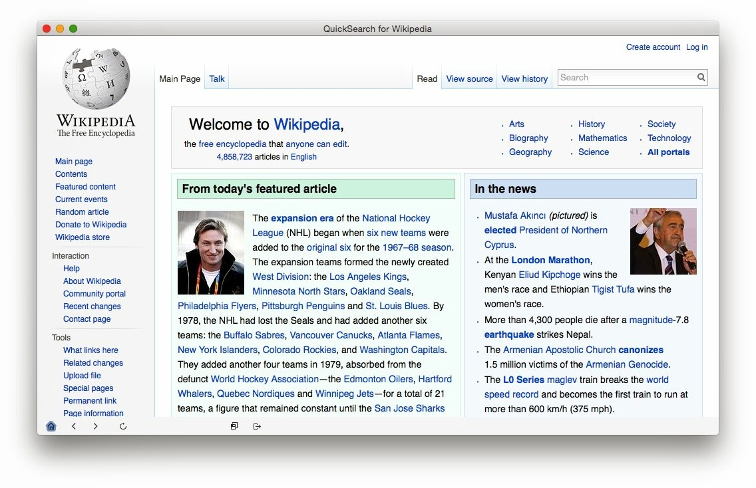This screenshot has height=488, width=756.
Task: Click Upload file under Tools
Action: (82, 375)
